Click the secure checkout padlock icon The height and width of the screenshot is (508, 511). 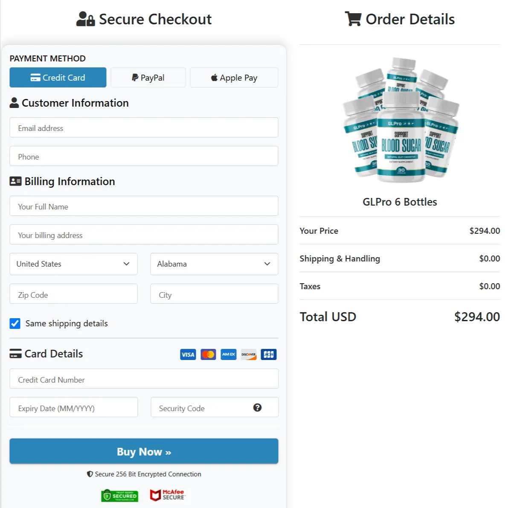[x=86, y=19]
